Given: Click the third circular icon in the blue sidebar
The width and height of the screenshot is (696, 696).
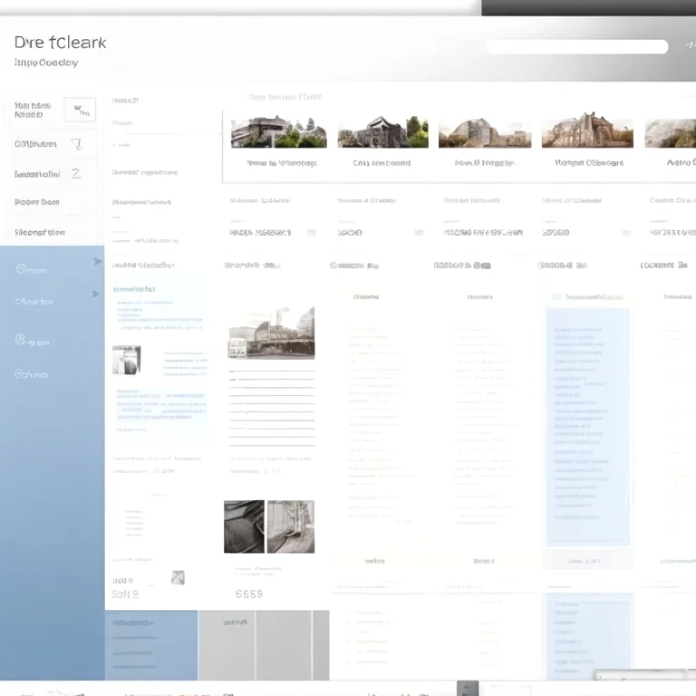Looking at the screenshot, I should tap(21, 340).
